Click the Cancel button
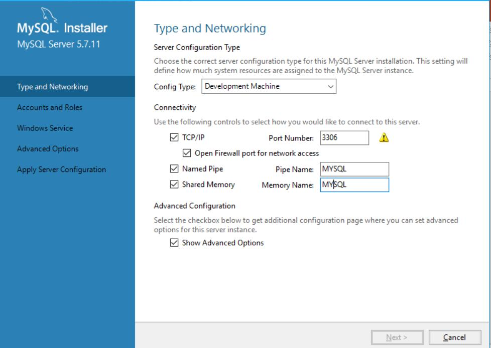491x348 pixels. tap(455, 337)
